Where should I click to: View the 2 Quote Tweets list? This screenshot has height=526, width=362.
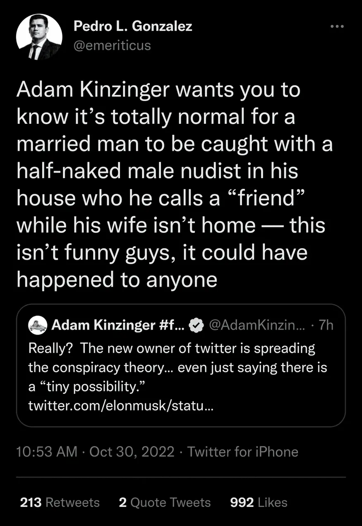pos(164,502)
